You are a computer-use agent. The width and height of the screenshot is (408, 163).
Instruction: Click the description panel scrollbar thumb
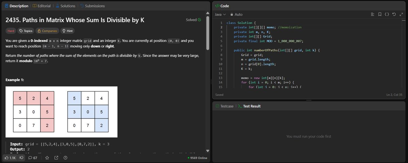point(208,33)
